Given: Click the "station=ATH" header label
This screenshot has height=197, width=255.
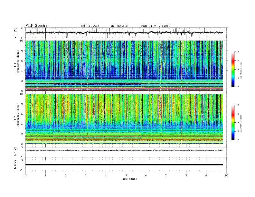Looking at the screenshot, I should click(119, 26).
